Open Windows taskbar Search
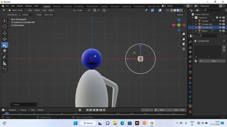This screenshot has width=227, height=127. click(x=88, y=123)
